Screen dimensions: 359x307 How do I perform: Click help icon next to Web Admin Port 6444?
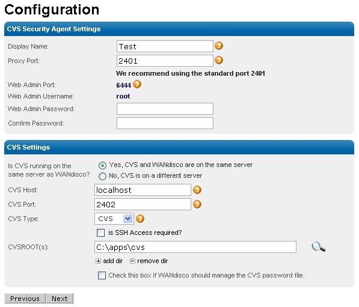click(x=137, y=84)
